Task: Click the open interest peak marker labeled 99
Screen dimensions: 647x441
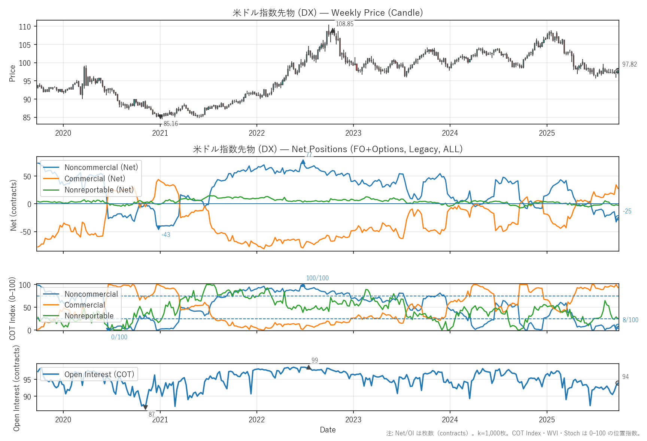Action: pyautogui.click(x=309, y=367)
